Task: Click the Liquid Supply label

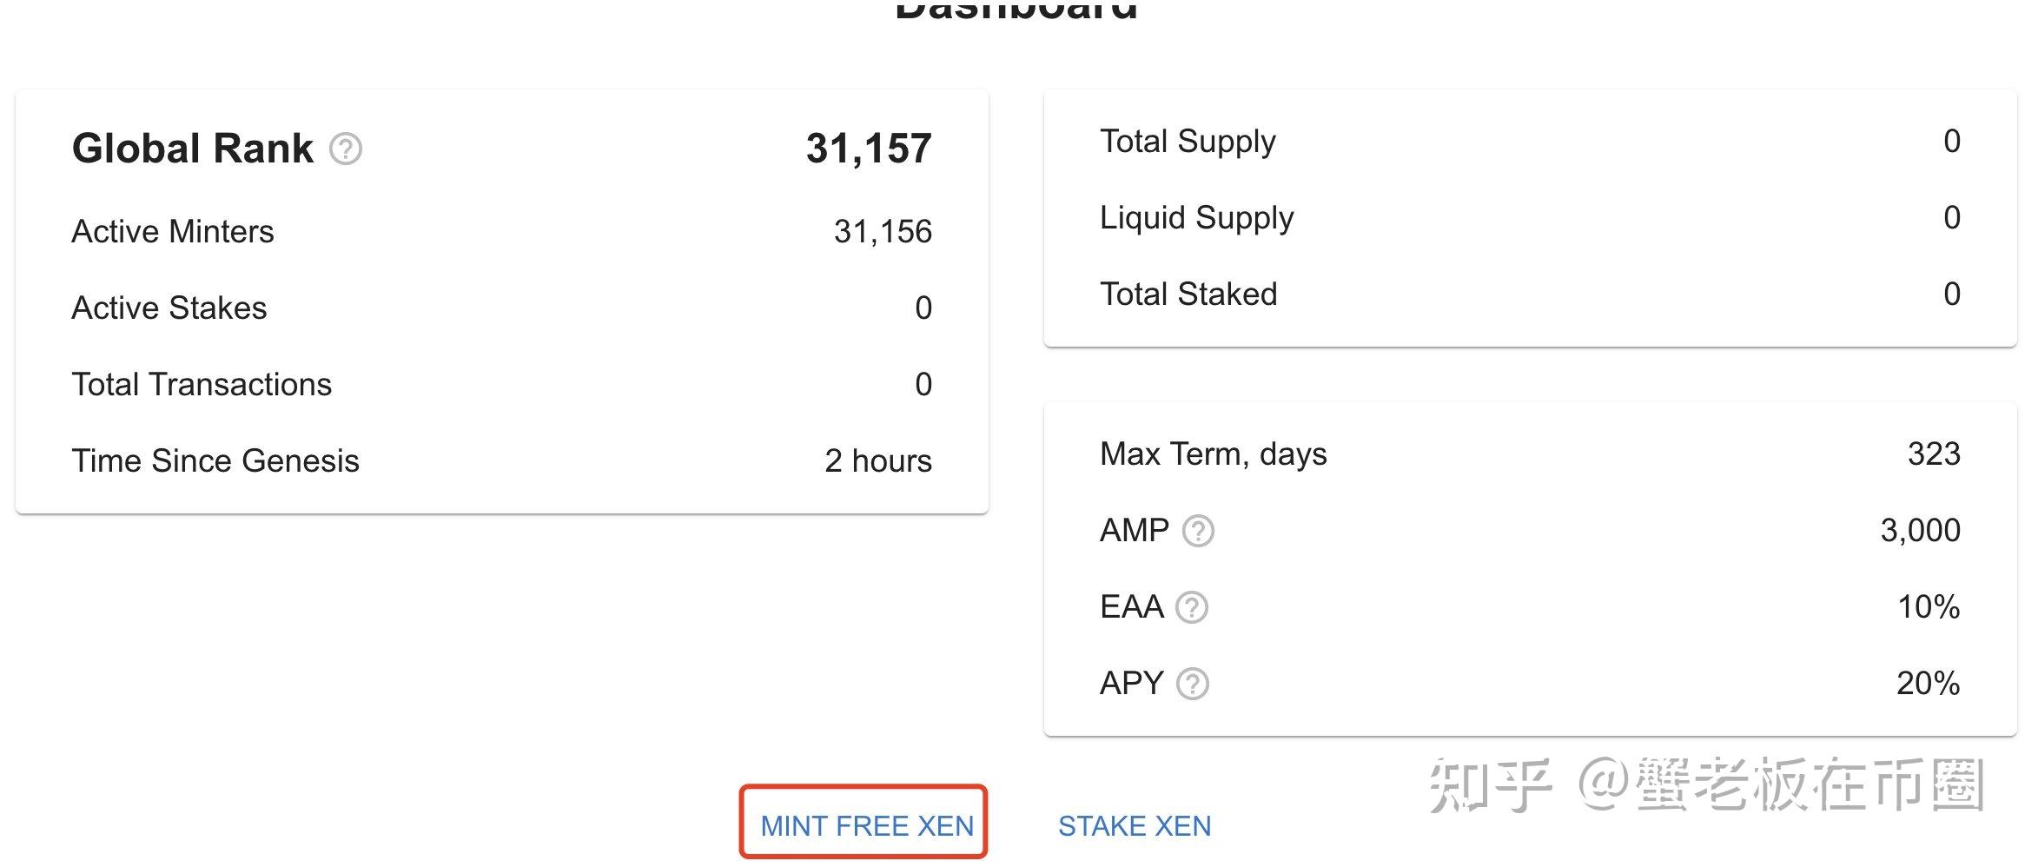Action: [x=1196, y=217]
